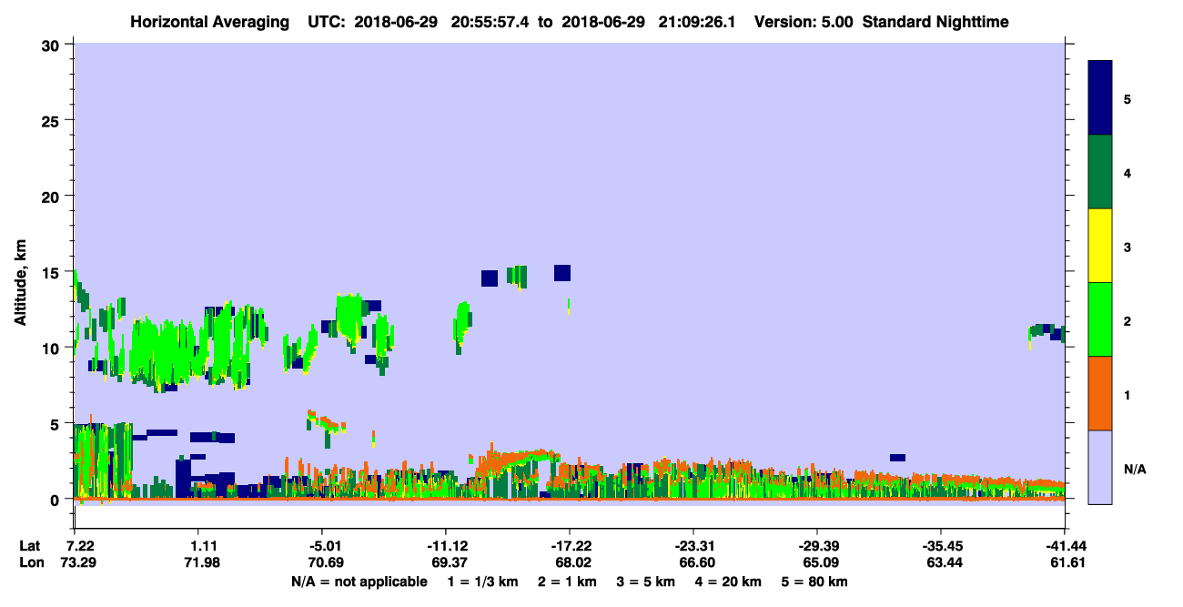Click latitude value 7.22
1183x607 pixels.
[74, 546]
